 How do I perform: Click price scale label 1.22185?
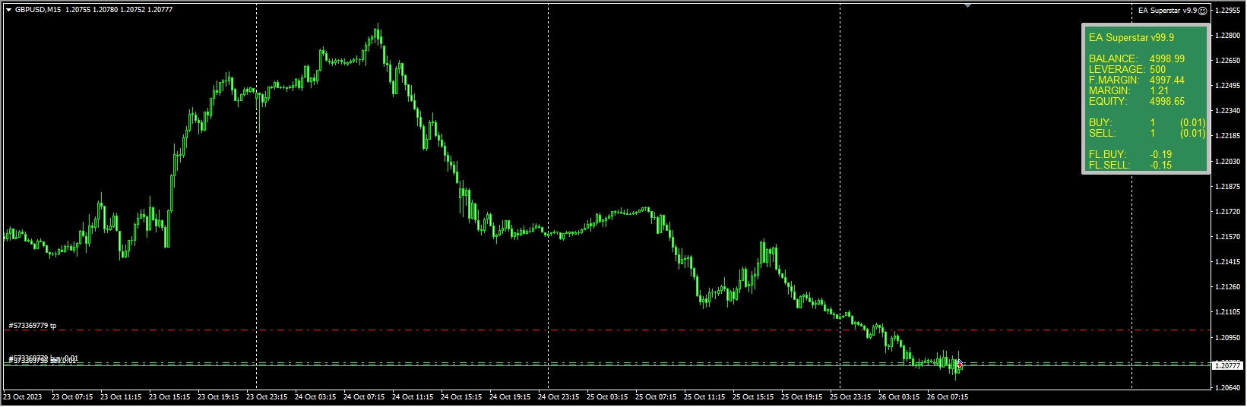[x=1228, y=136]
